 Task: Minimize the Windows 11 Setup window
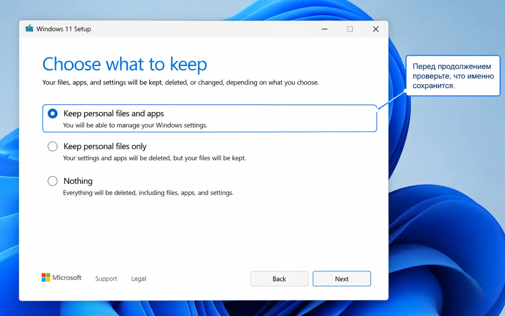click(324, 29)
